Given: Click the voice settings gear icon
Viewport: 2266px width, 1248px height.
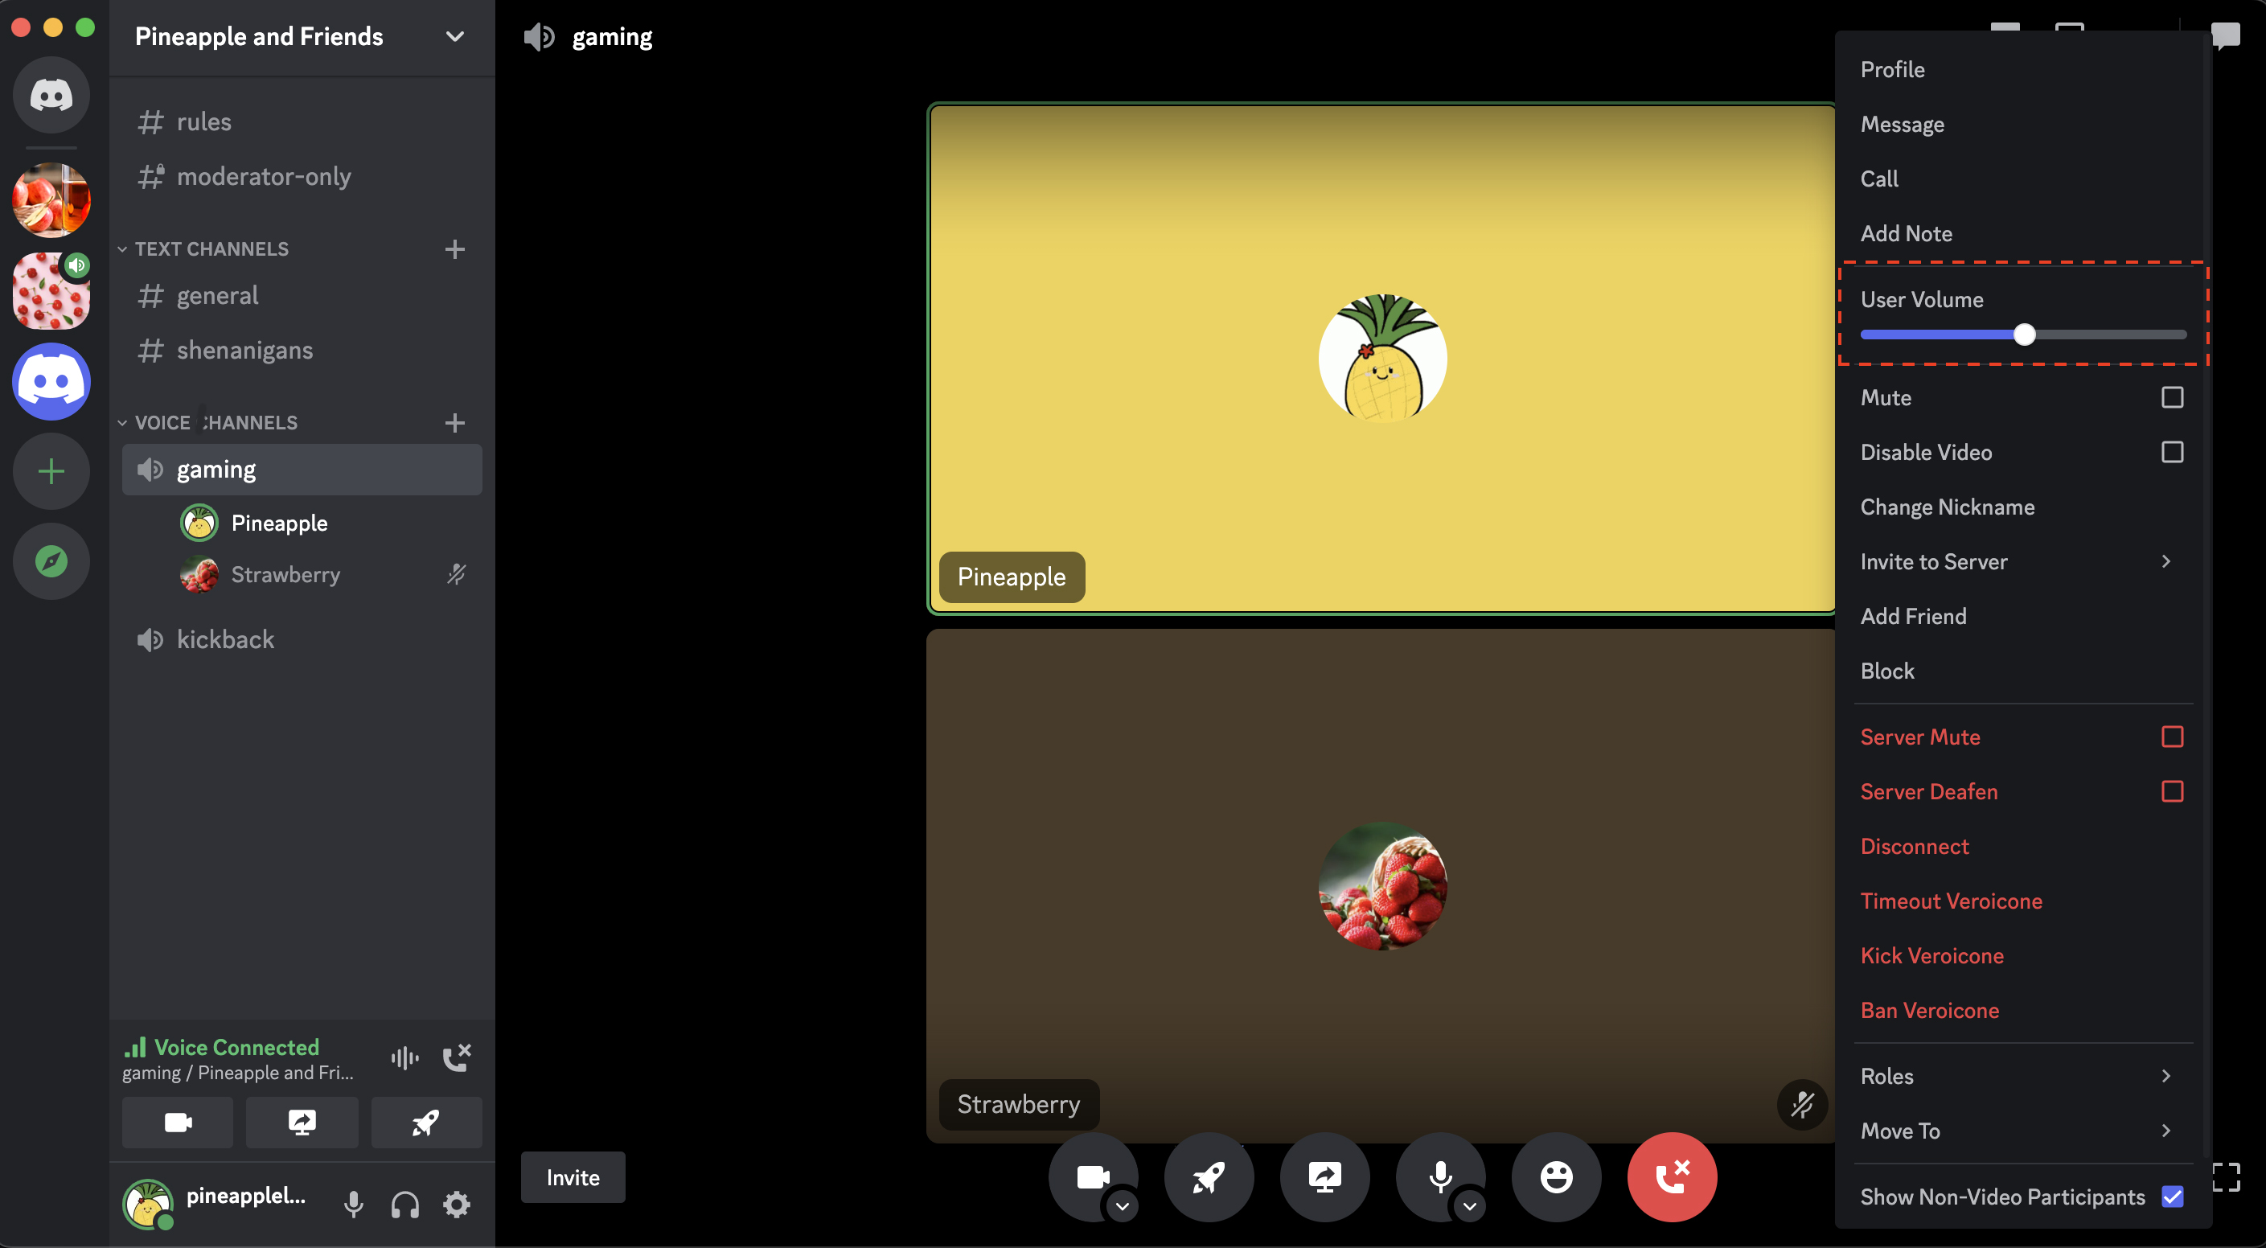Looking at the screenshot, I should coord(458,1204).
